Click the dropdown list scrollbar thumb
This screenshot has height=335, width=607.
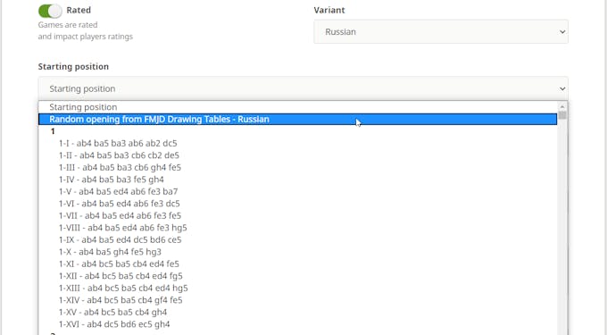point(562,115)
